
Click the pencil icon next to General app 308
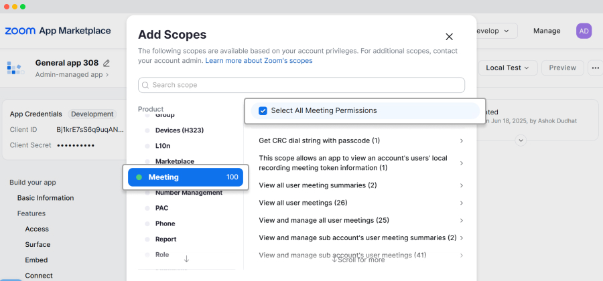click(107, 63)
